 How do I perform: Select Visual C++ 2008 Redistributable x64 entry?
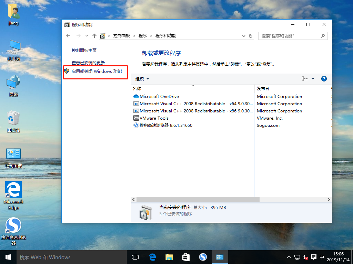[193, 104]
